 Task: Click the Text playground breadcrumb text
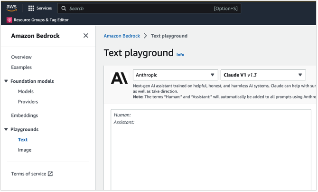coord(169,36)
